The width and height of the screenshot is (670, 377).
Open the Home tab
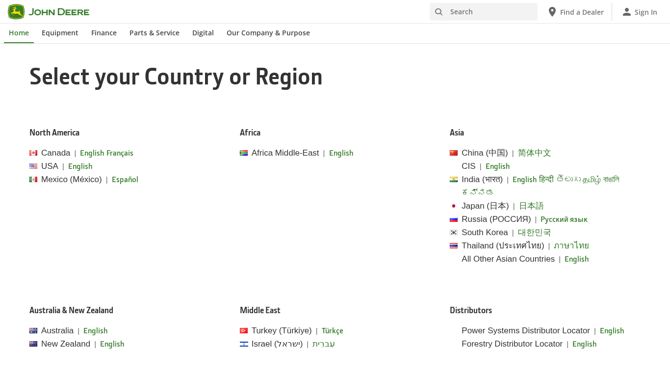tap(19, 33)
